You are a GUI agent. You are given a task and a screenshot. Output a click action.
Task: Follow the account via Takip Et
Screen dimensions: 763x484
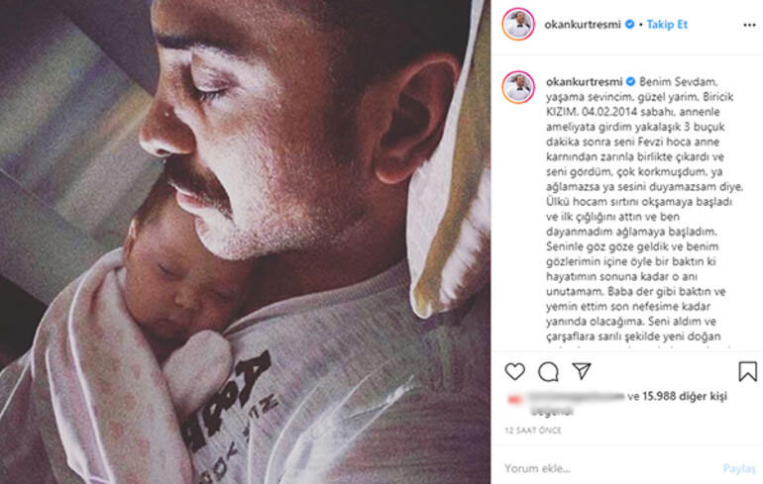pos(667,25)
